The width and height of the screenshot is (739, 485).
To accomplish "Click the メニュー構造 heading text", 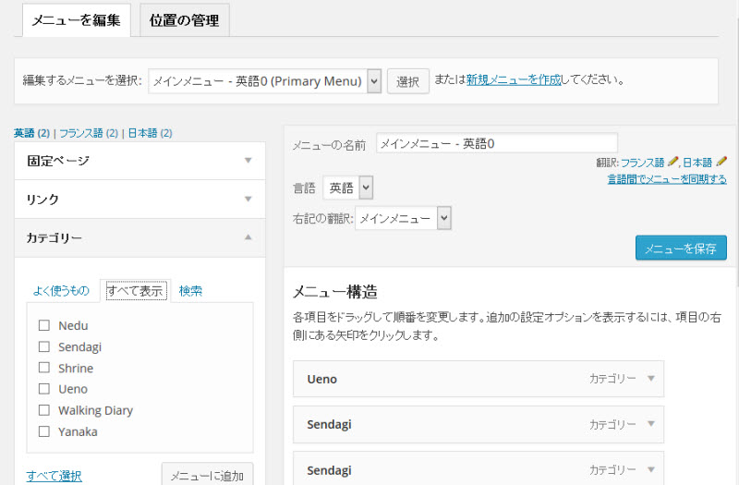I will 335,292.
